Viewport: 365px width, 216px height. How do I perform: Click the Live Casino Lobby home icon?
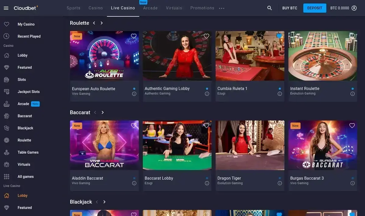tap(6, 196)
